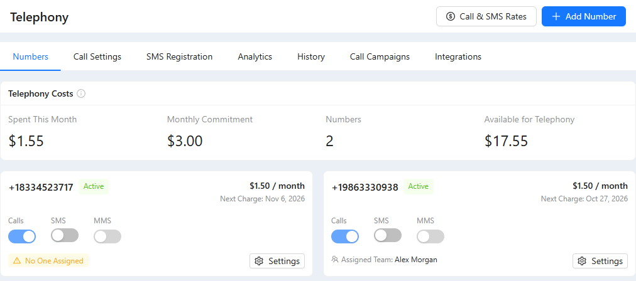Click the warning icon beside No One Assigned

click(x=16, y=261)
